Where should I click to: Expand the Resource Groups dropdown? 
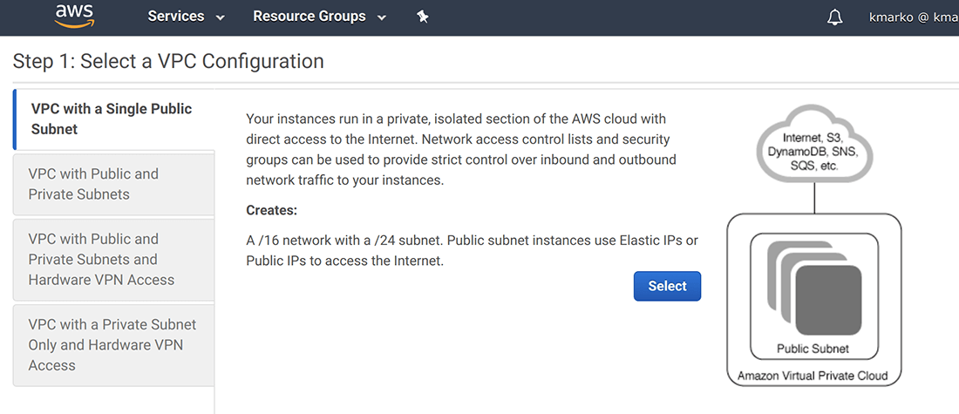[x=319, y=17]
